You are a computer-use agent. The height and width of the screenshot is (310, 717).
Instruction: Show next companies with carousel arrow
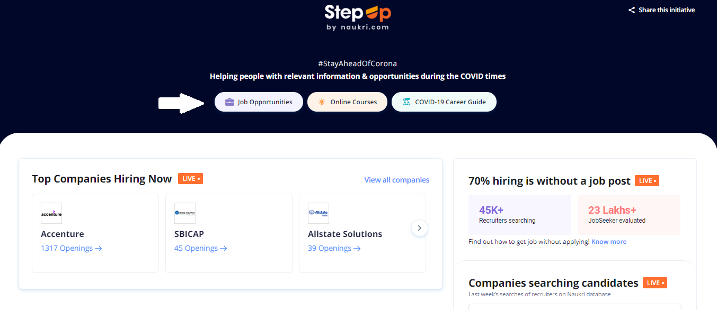click(x=420, y=228)
